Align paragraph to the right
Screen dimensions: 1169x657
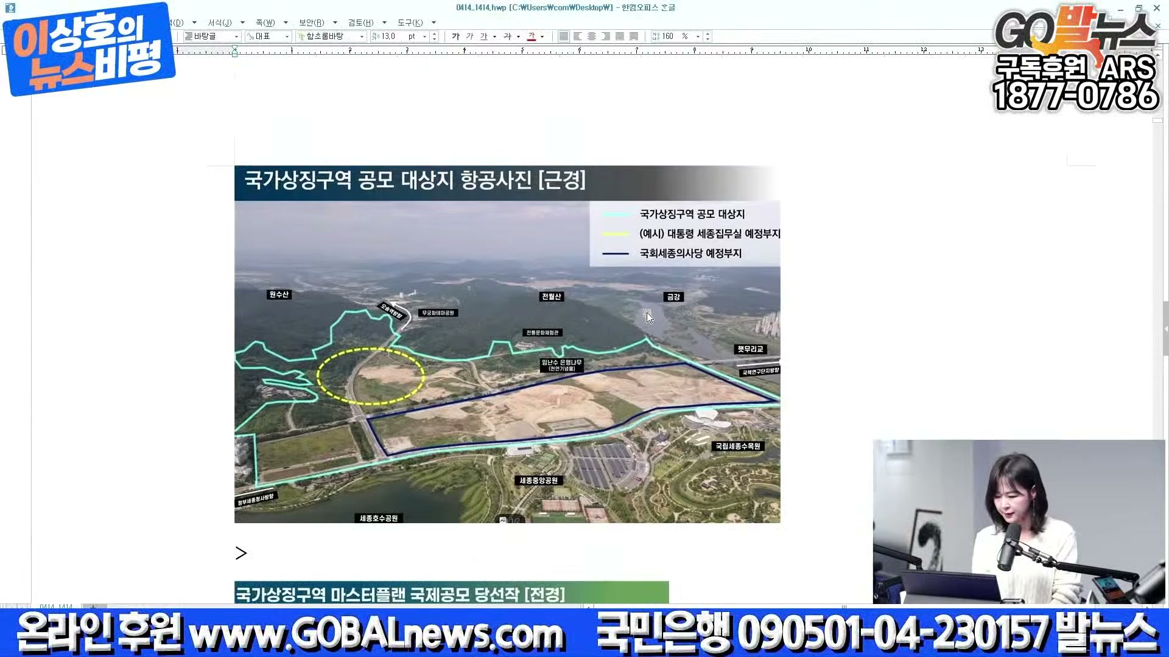[606, 36]
